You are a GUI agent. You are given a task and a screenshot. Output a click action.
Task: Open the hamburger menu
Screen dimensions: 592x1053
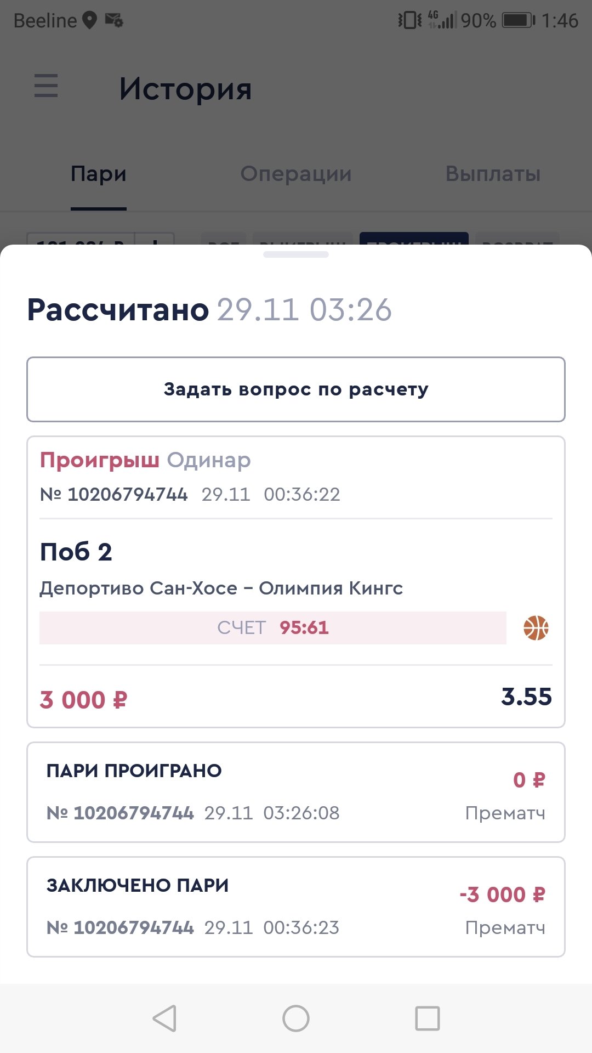pyautogui.click(x=46, y=86)
